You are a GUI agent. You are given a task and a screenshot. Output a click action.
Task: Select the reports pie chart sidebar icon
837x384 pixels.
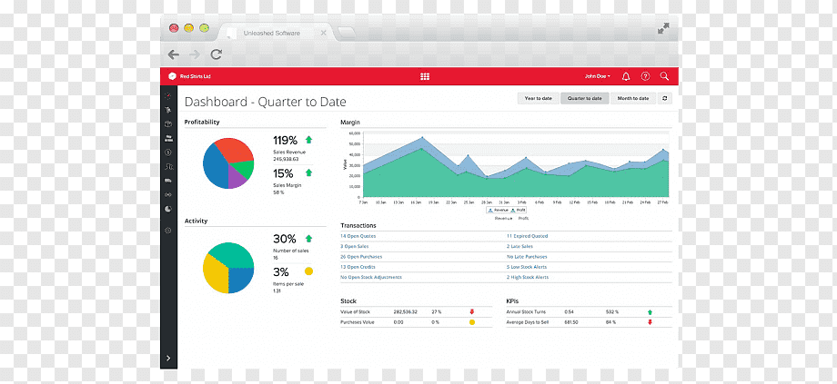coord(168,209)
